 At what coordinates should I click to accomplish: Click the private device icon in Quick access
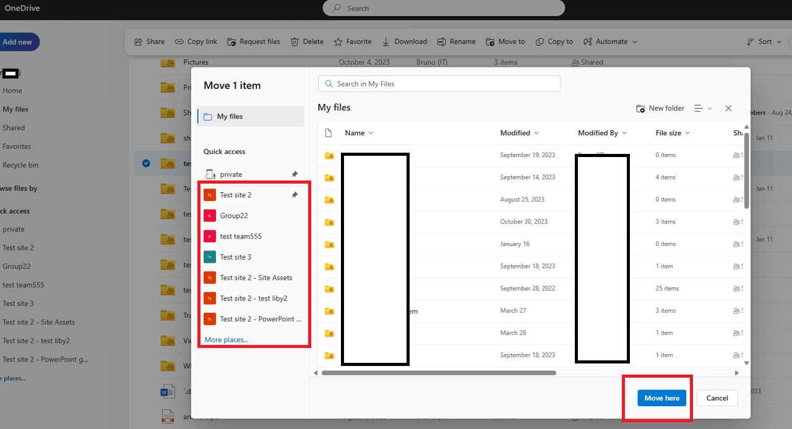(210, 174)
